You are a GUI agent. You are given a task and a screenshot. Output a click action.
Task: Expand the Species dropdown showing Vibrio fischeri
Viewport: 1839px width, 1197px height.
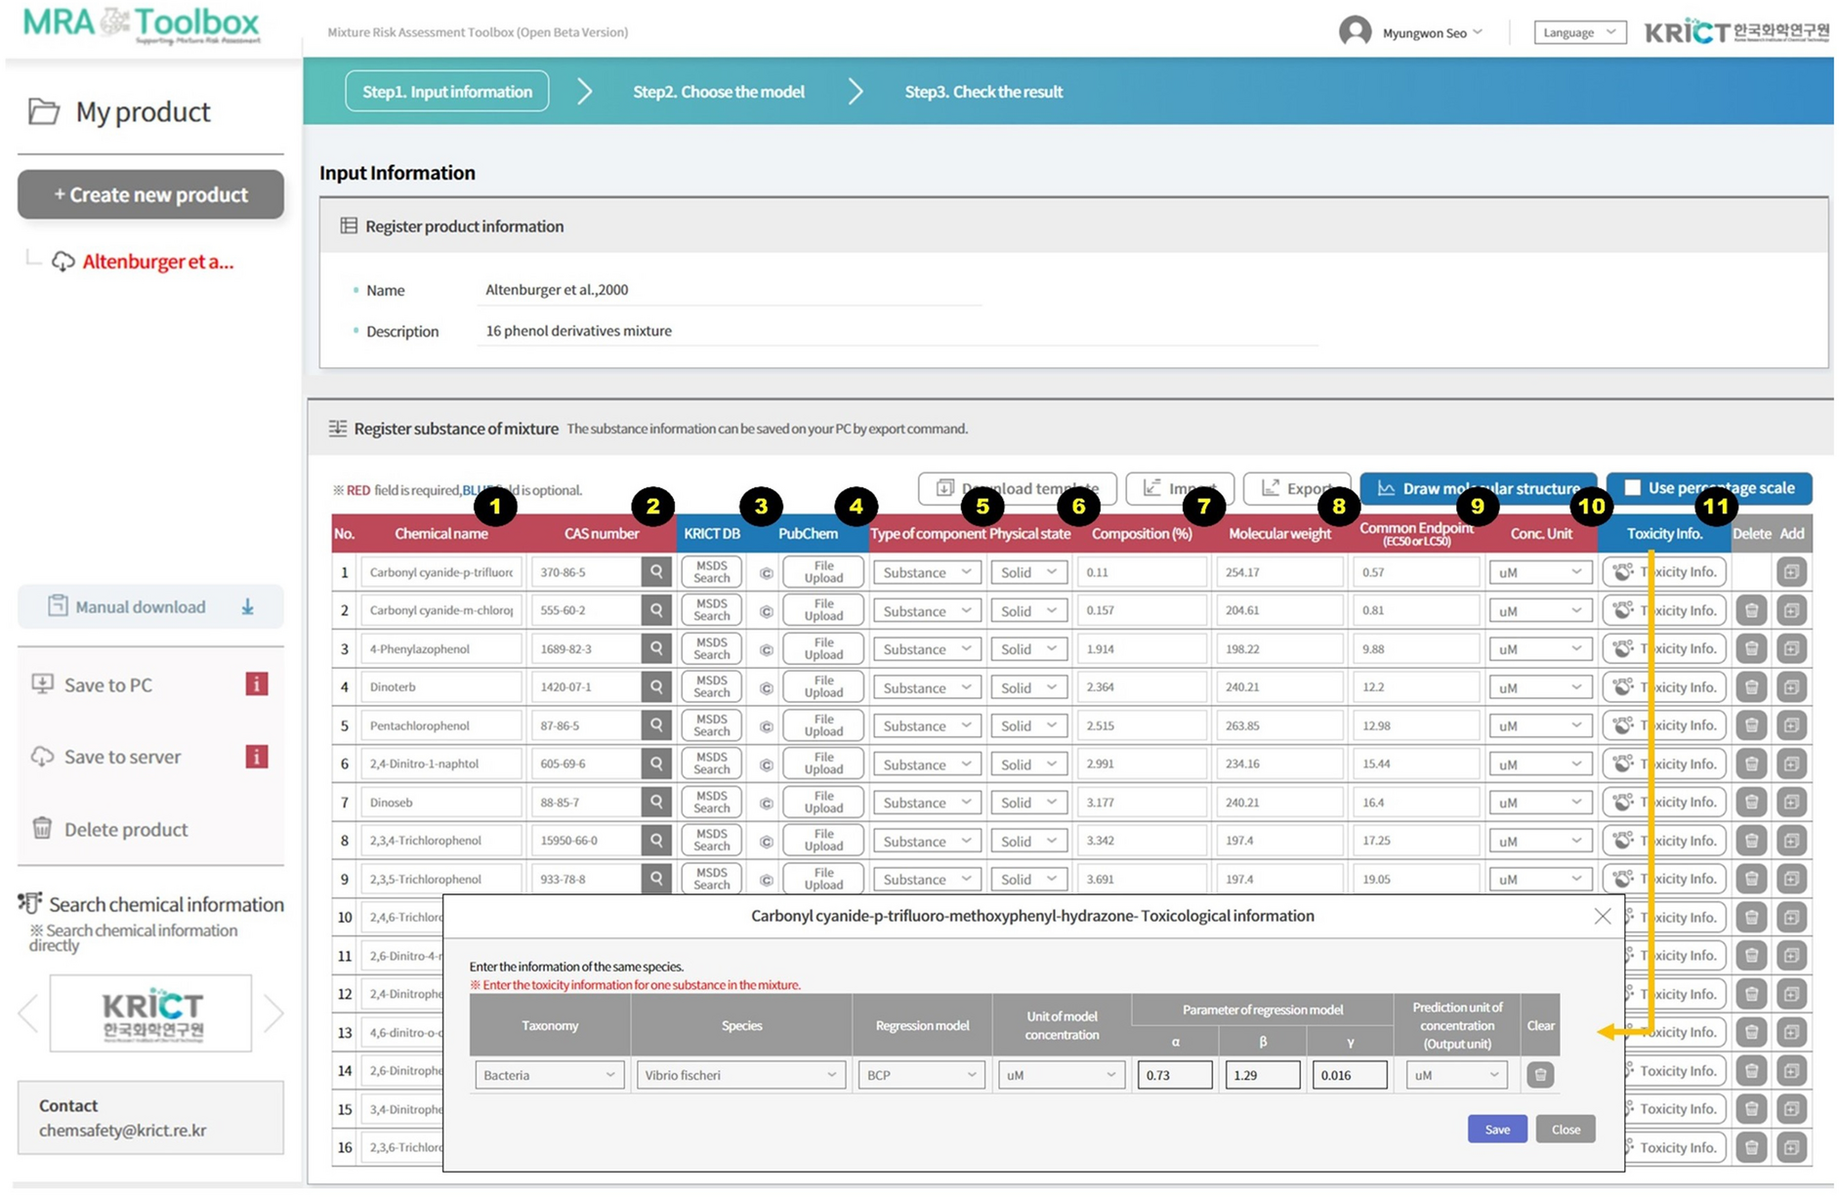pyautogui.click(x=739, y=1075)
